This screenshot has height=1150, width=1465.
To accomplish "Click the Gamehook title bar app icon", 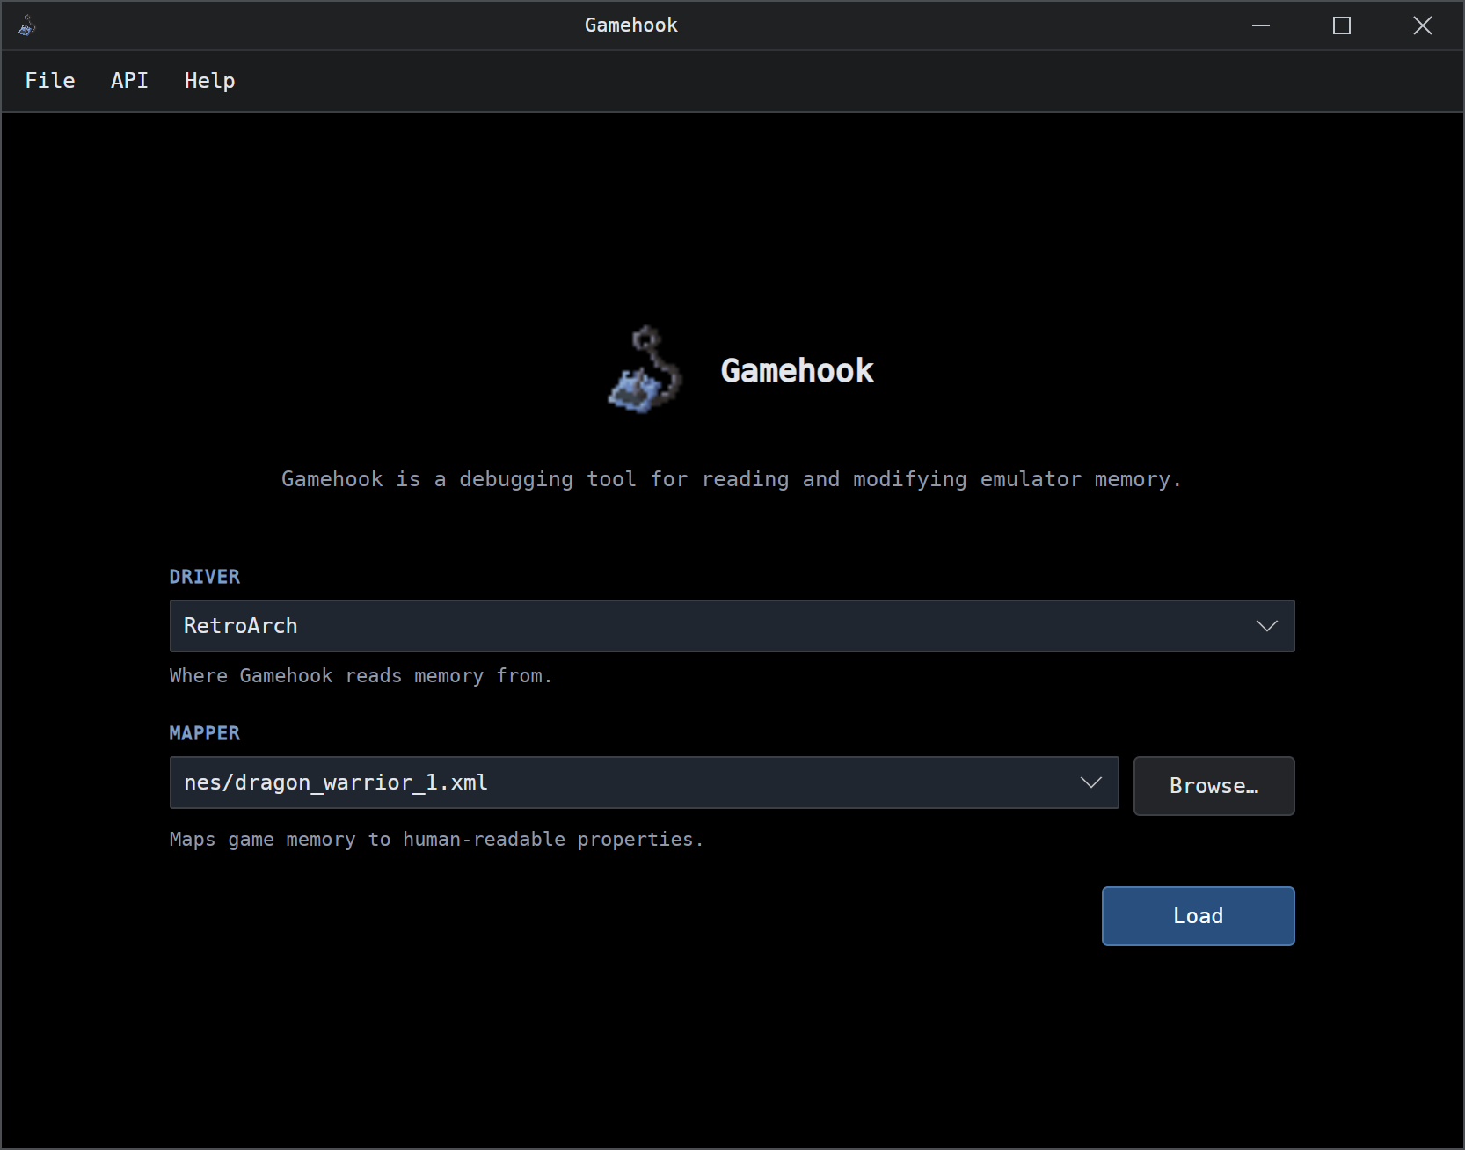I will (27, 25).
